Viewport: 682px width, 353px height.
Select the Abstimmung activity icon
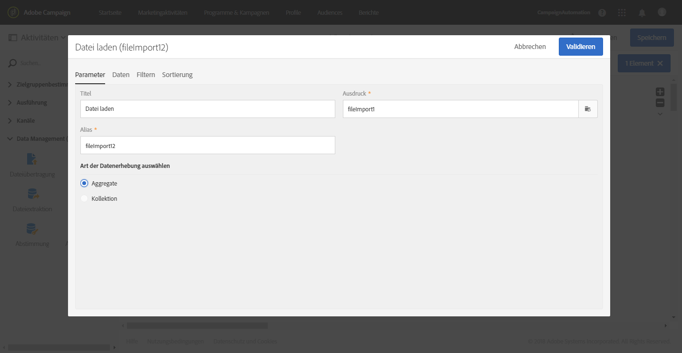pos(32,229)
